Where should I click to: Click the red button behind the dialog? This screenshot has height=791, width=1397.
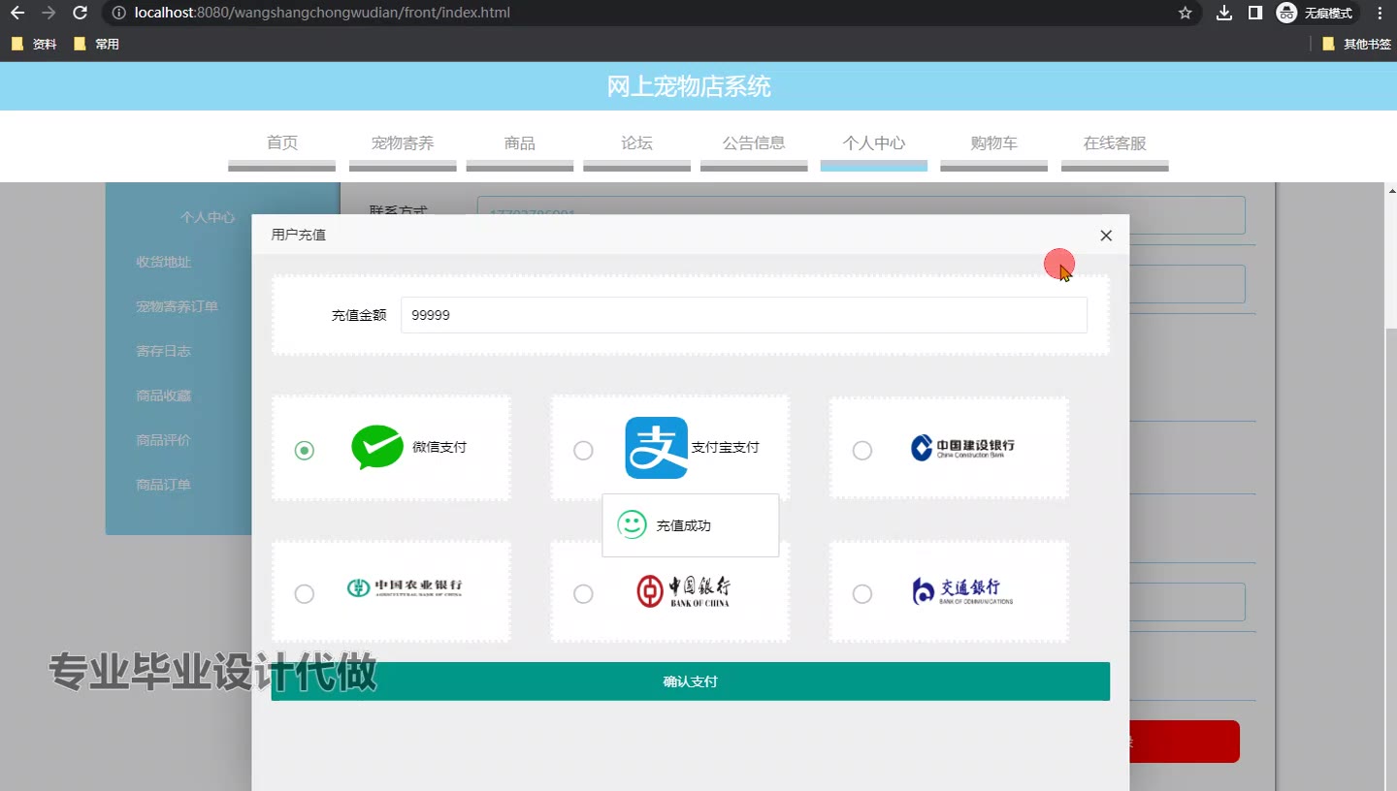tap(1185, 742)
